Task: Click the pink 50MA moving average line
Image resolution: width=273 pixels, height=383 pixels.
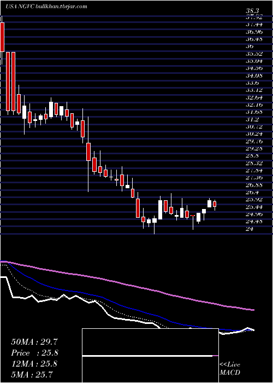Action: [127, 285]
